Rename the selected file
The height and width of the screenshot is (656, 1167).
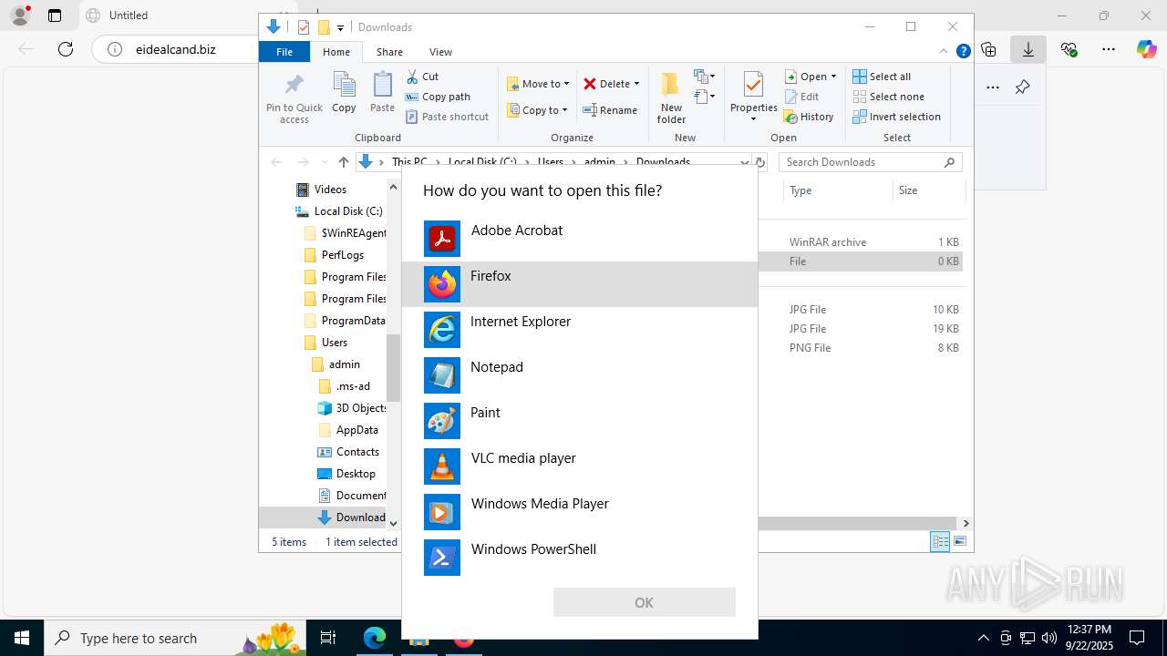click(x=610, y=110)
